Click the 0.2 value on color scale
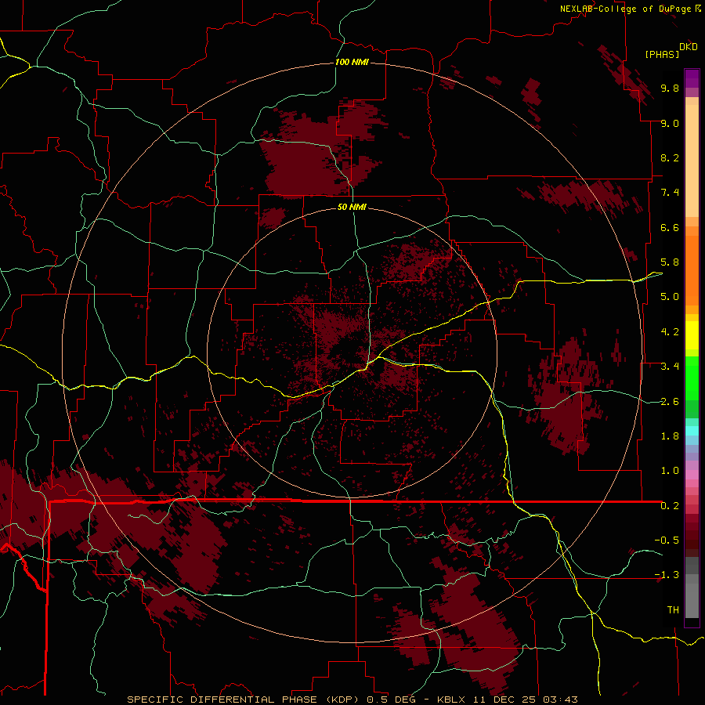Viewport: 705px width, 705px height. pos(670,506)
